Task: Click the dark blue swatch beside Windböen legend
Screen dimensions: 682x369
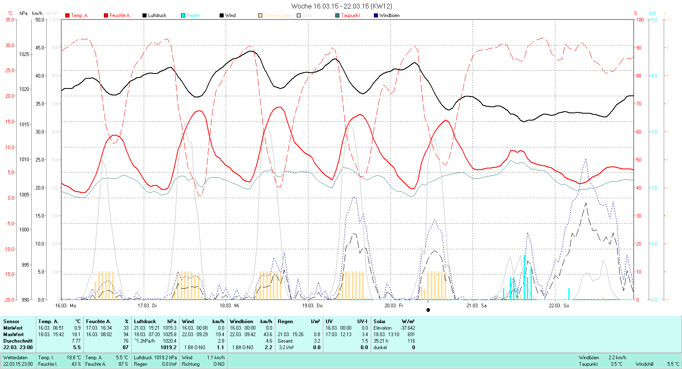Action: (x=376, y=15)
